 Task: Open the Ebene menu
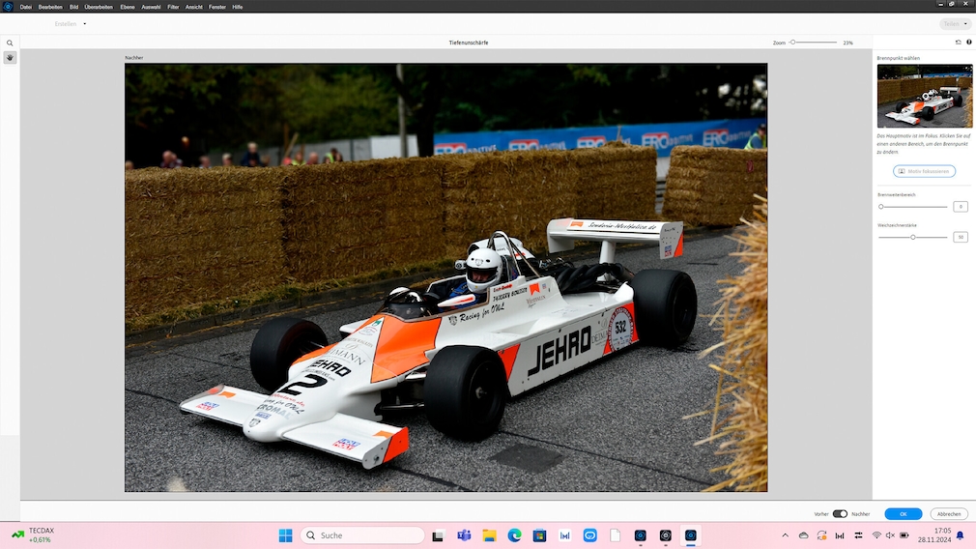(127, 7)
